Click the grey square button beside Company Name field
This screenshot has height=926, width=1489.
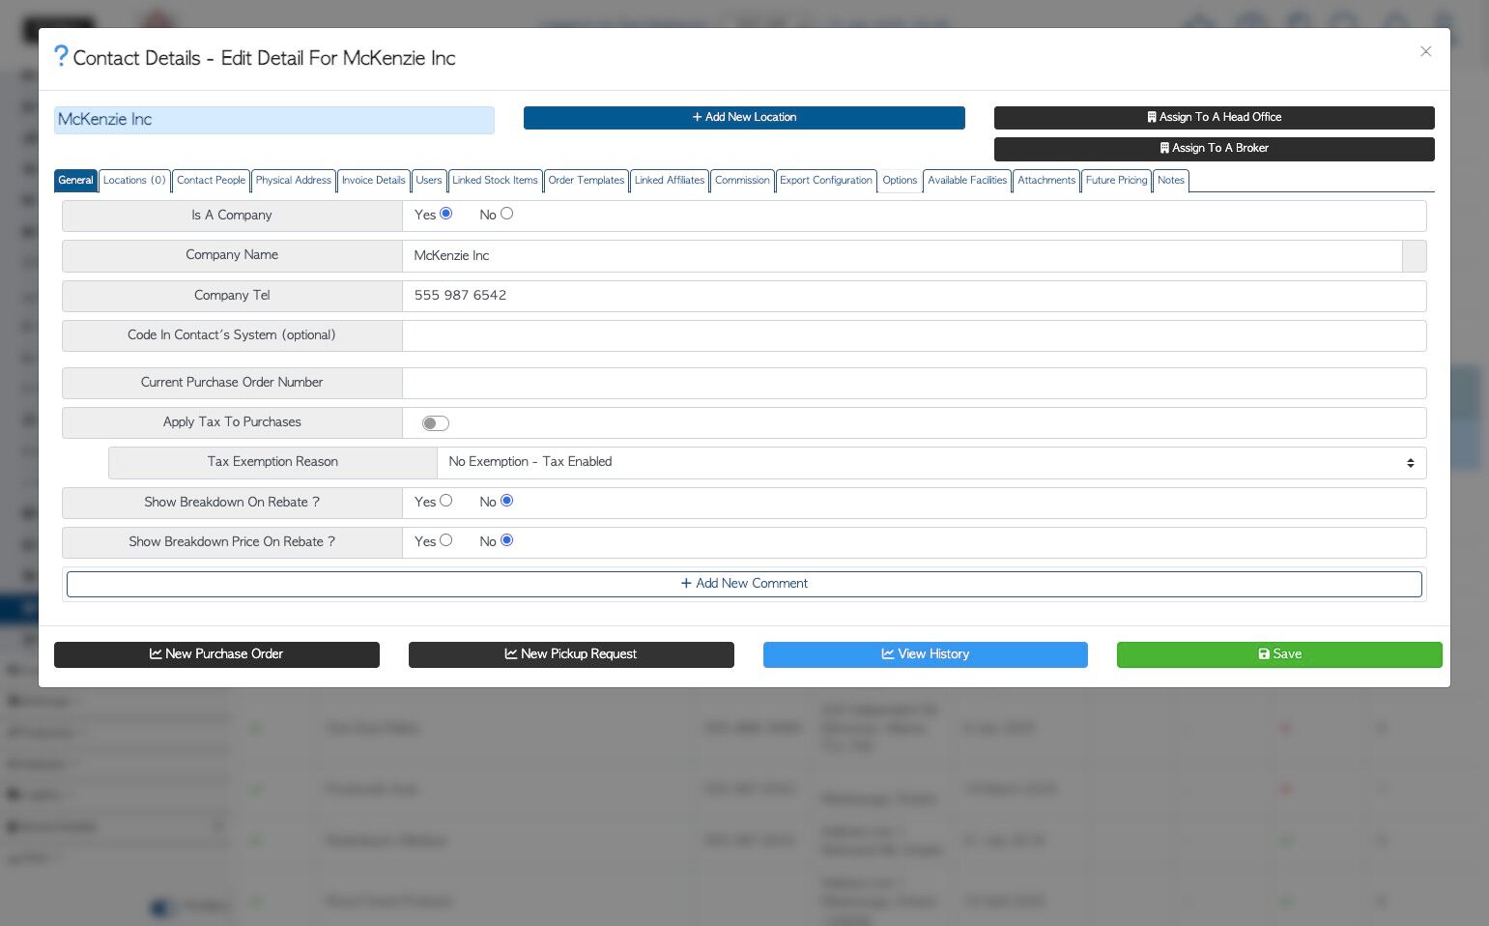coord(1414,256)
